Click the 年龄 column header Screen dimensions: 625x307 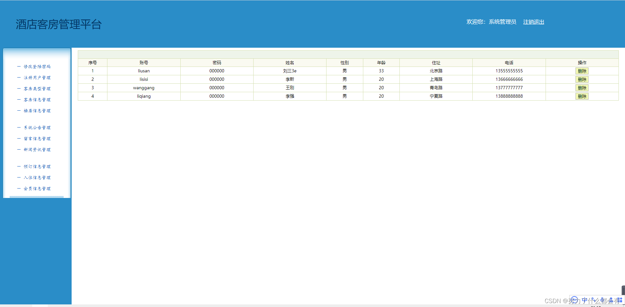pos(381,63)
